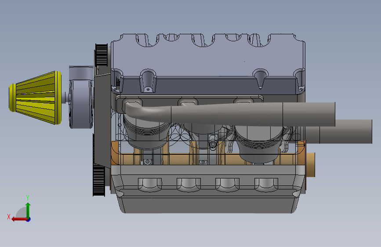Select the right-side piston below exhaust
This screenshot has width=381, height=247.
tap(259, 144)
